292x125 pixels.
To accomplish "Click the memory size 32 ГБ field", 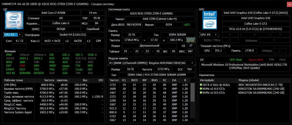I will (x=131, y=35).
